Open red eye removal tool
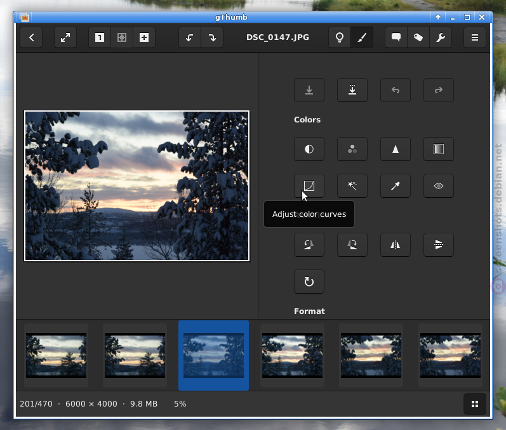This screenshot has width=506, height=430. pyautogui.click(x=439, y=186)
